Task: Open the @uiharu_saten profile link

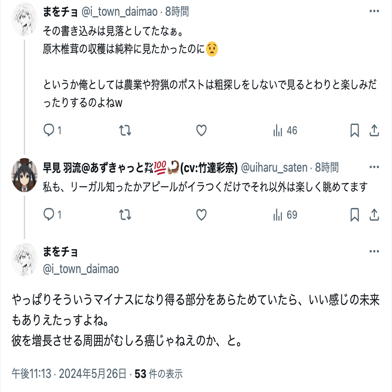Action: (x=274, y=168)
